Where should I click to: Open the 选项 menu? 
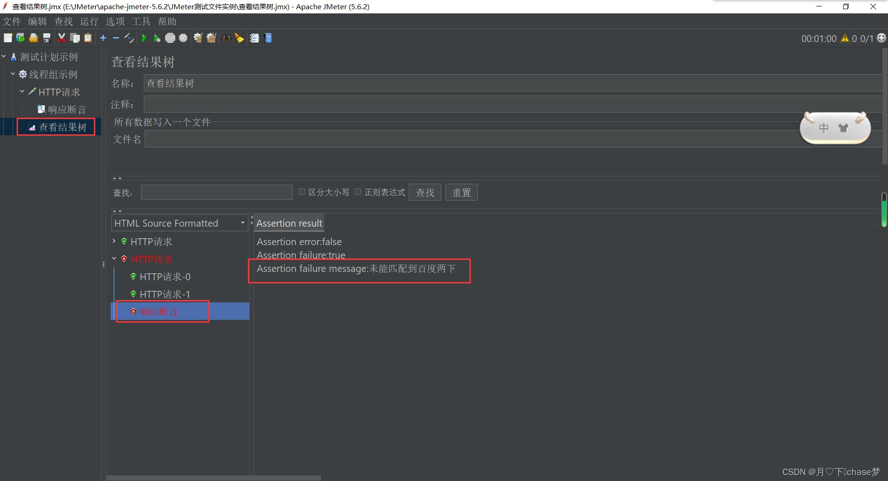pos(115,22)
